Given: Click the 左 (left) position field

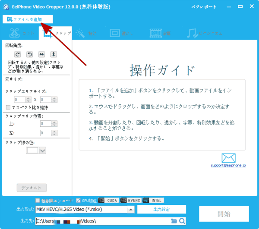Looking at the screenshot, I should coord(46,133).
